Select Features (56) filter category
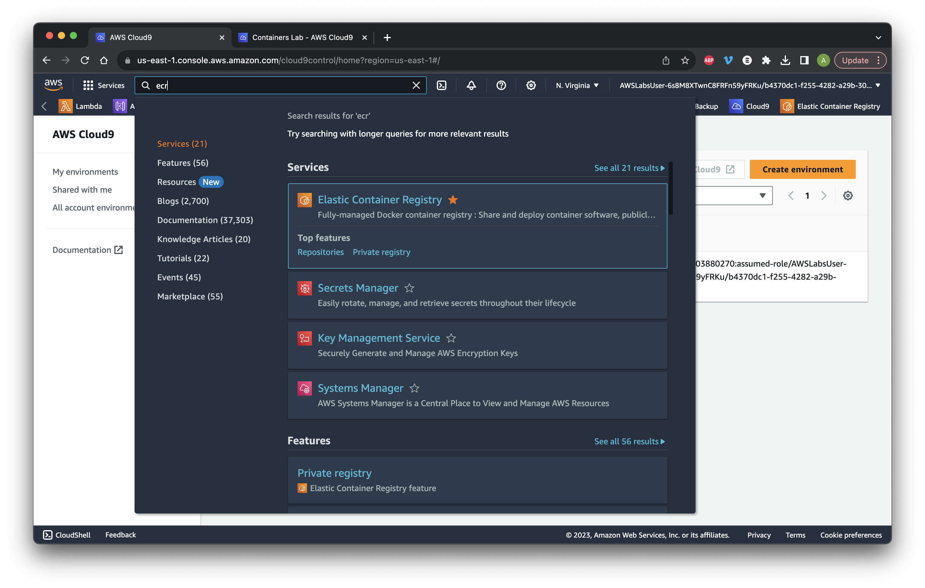 [183, 163]
